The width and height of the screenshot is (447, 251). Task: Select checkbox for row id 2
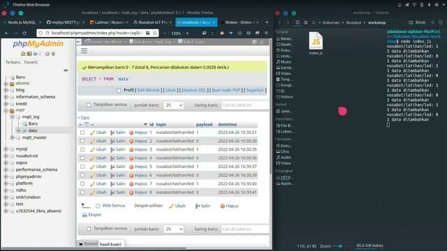point(82,141)
